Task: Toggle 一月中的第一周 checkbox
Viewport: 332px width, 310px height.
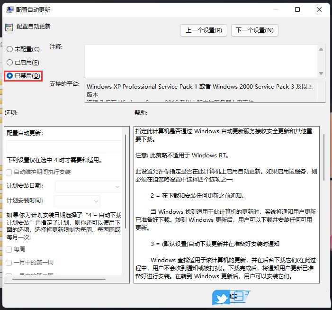Action: pyautogui.click(x=9, y=263)
